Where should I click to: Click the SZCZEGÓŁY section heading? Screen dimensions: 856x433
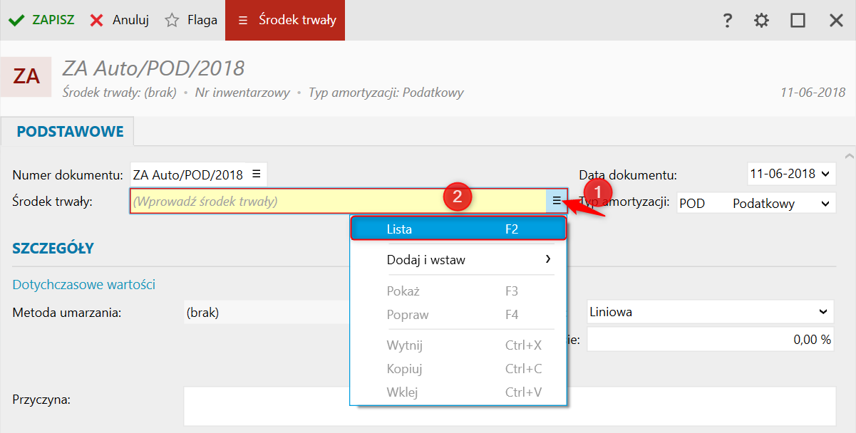[53, 249]
